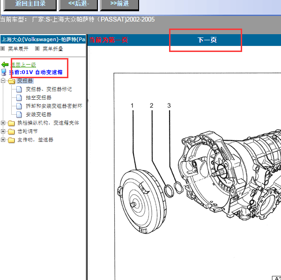Image resolution: width=281 pixels, height=280 pixels.
Task: Click the 菜单展开 list icon
Action: tap(2, 49)
